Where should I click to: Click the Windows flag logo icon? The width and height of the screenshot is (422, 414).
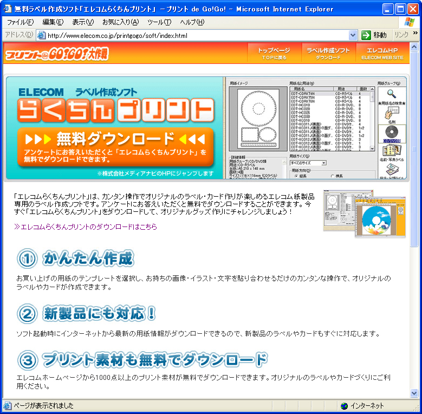pyautogui.click(x=410, y=22)
